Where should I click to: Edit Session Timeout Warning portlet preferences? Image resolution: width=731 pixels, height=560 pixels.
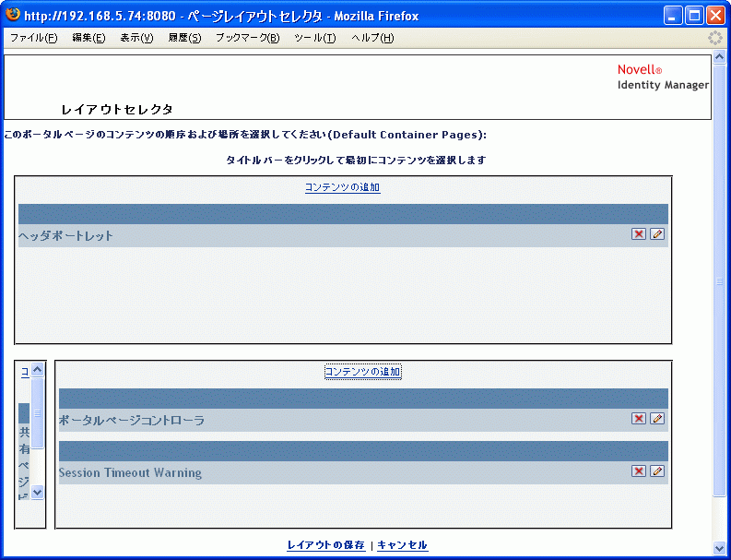click(x=657, y=471)
